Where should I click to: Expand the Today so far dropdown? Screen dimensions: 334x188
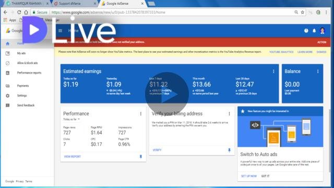[71, 120]
